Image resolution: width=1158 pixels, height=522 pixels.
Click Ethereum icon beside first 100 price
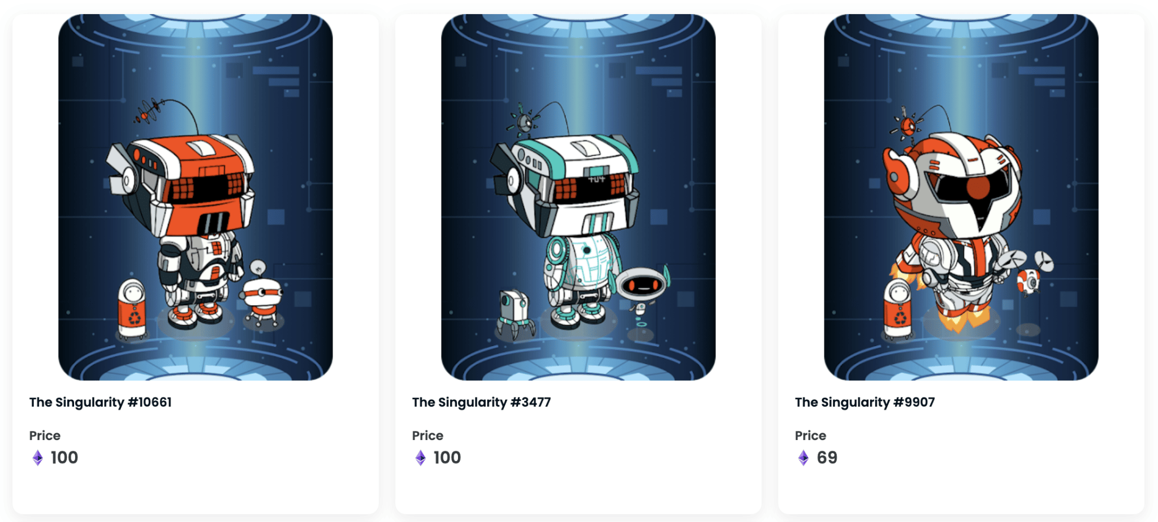(38, 458)
